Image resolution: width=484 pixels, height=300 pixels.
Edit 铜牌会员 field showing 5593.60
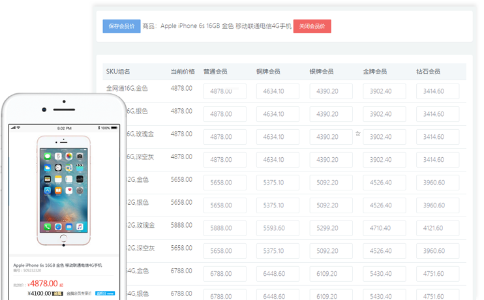pyautogui.click(x=278, y=228)
